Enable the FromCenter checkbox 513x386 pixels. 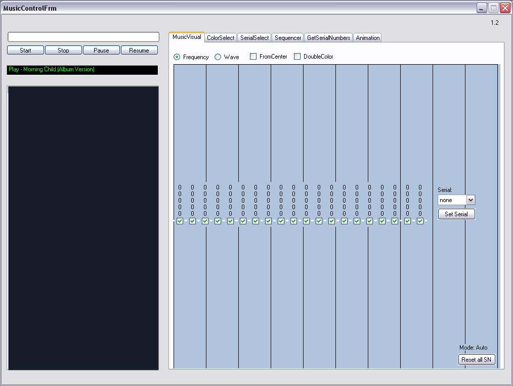[x=253, y=57]
